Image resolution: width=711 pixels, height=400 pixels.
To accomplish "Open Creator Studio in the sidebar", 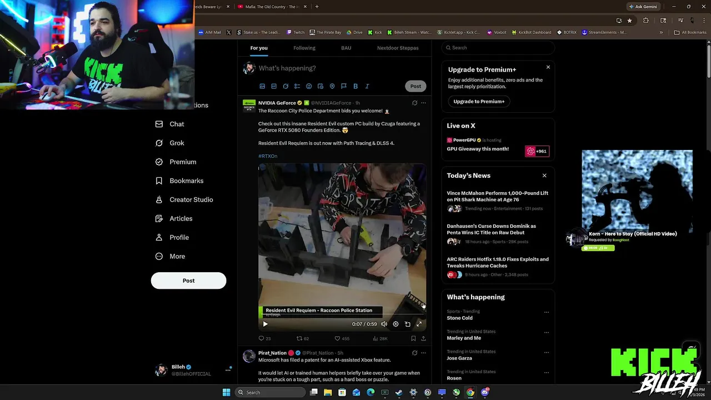I will click(184, 199).
